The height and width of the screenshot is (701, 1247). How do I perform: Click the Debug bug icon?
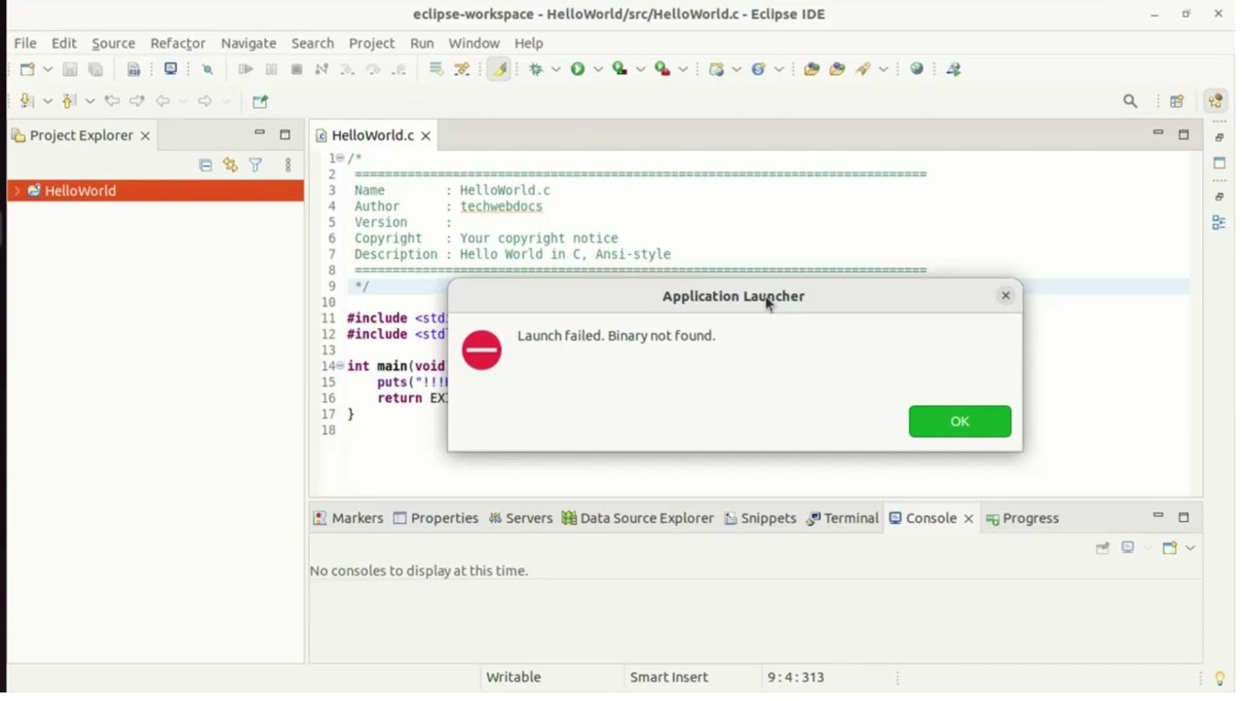point(535,69)
